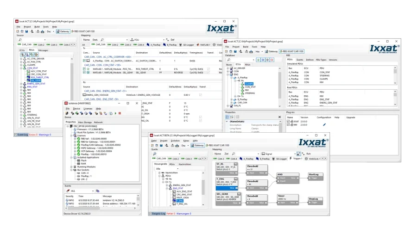Click the save disk icon in top-left window toolbar

pos(26,31)
